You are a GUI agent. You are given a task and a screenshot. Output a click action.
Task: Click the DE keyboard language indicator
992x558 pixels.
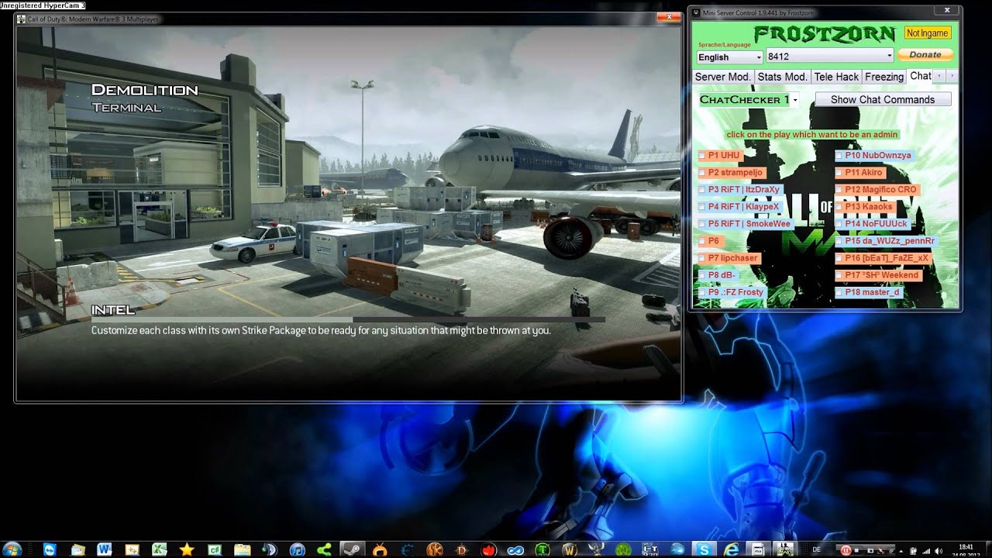coord(818,549)
